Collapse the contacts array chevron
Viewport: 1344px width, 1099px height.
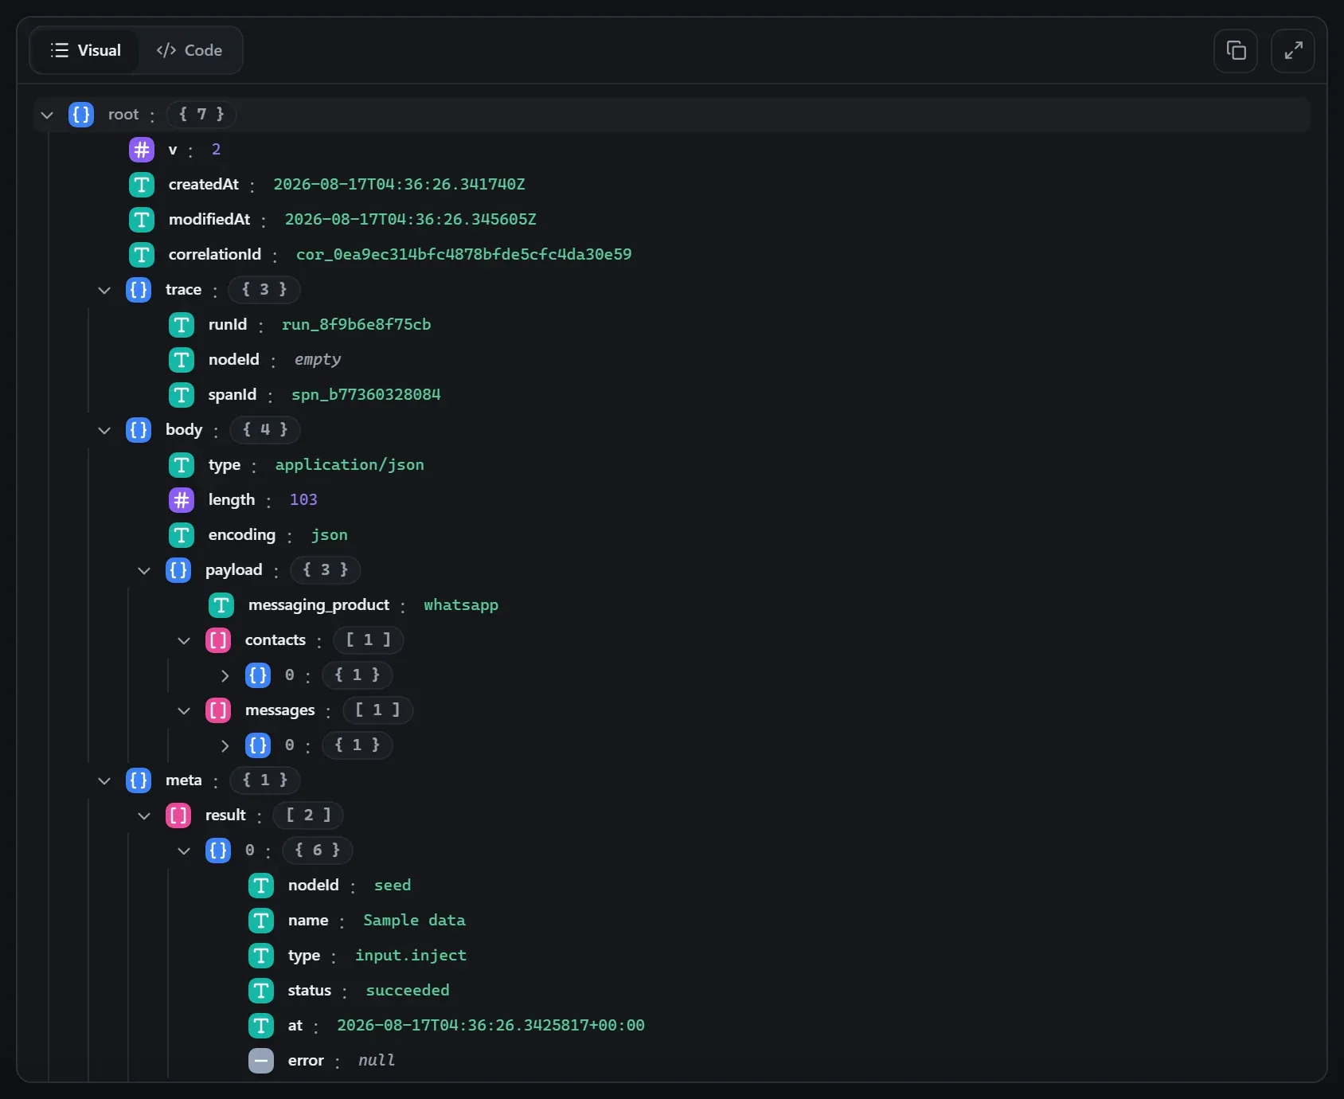[184, 640]
